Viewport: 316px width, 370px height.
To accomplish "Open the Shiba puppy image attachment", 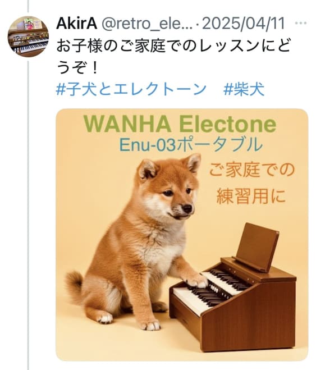I will point(182,235).
